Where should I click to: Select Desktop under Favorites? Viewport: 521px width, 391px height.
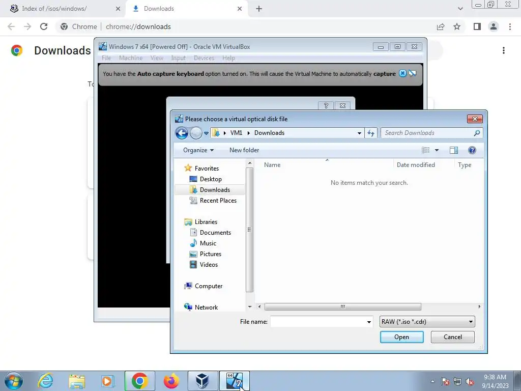pyautogui.click(x=210, y=179)
